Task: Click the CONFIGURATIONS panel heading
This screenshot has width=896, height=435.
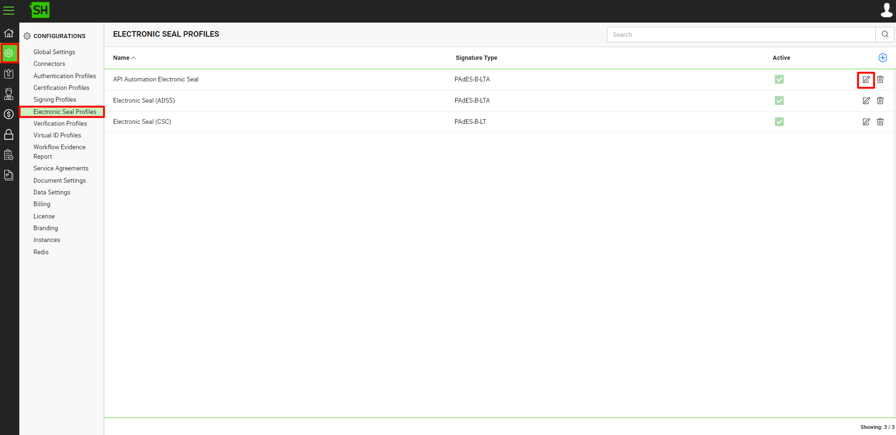Action: [x=55, y=36]
